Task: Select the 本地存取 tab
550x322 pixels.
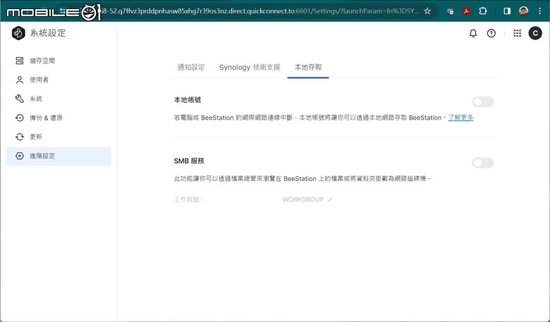Action: click(x=308, y=67)
